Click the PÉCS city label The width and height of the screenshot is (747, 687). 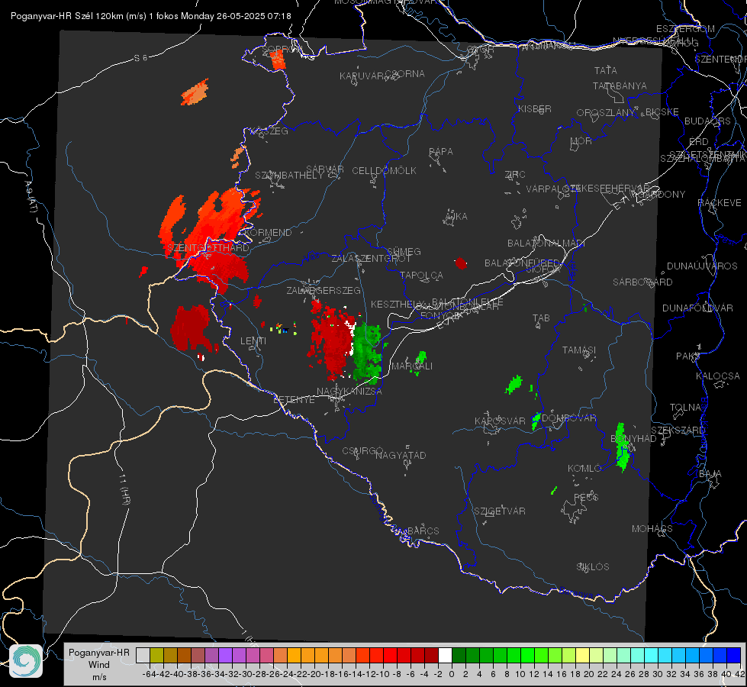[585, 497]
